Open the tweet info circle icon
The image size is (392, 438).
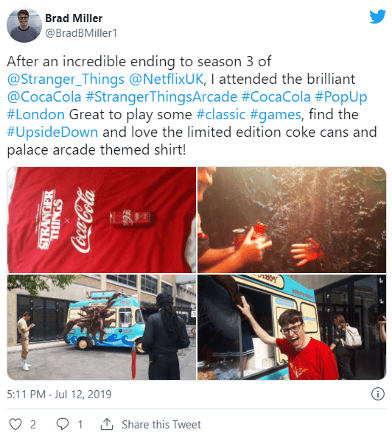378,394
